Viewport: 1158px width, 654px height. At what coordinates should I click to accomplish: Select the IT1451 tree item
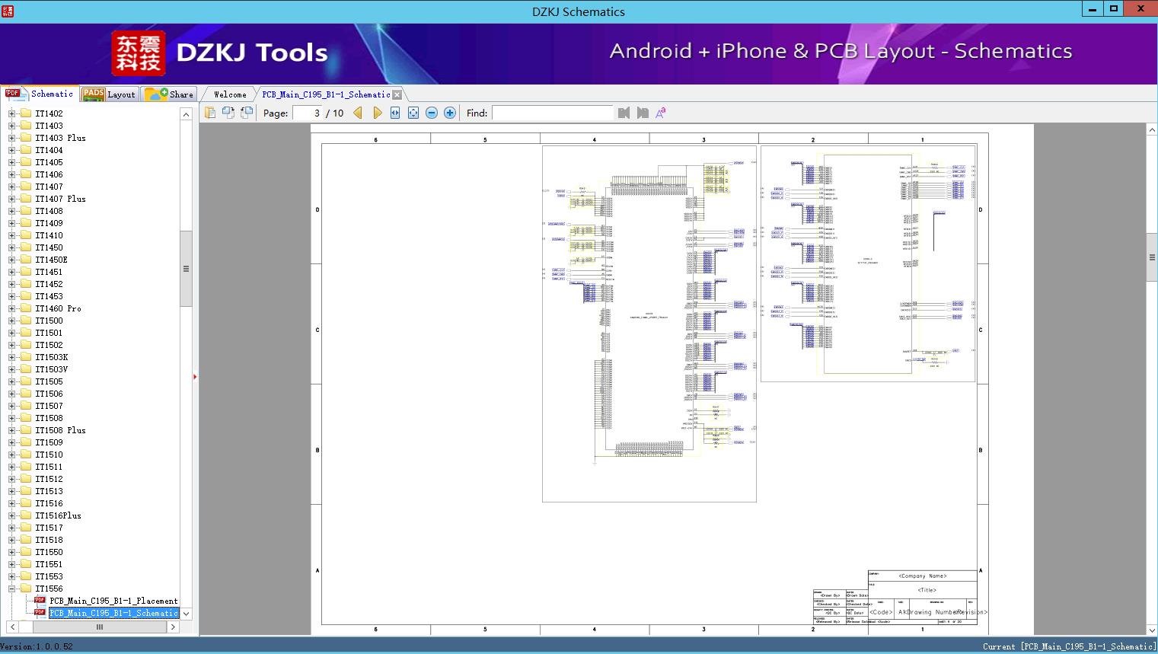point(49,272)
